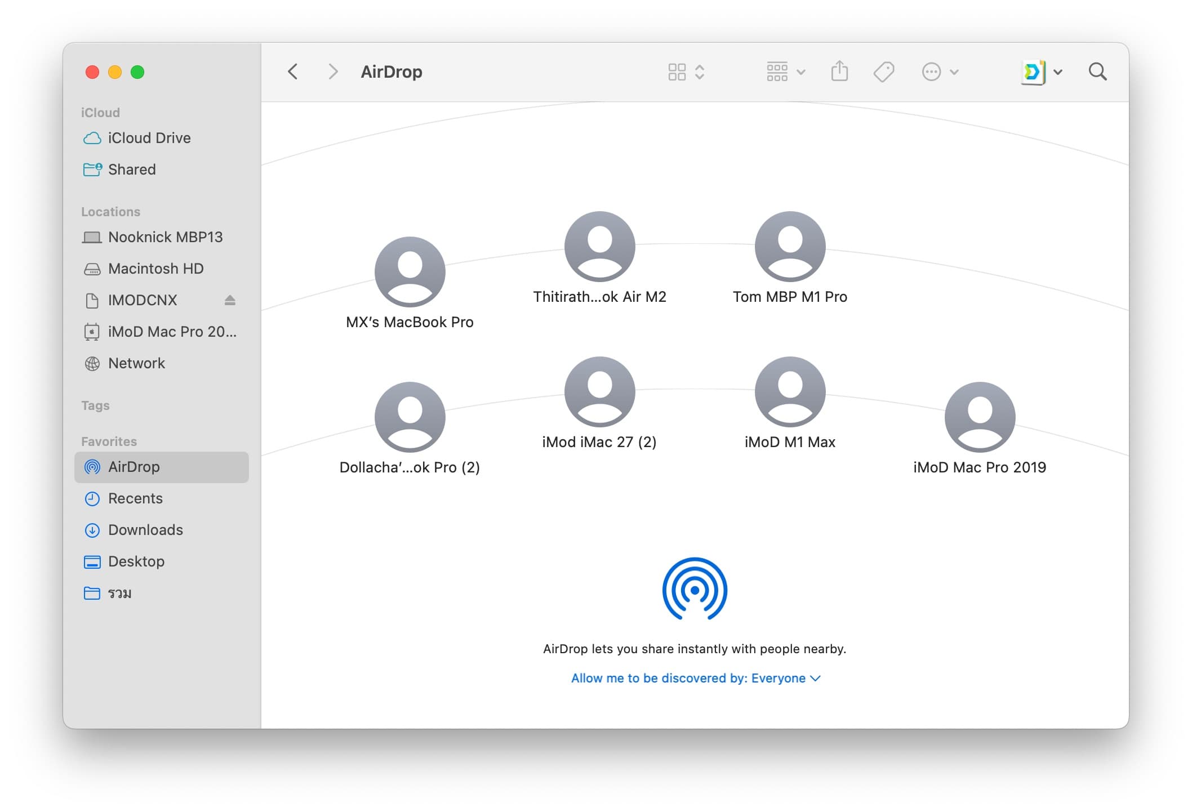The image size is (1192, 812).
Task: Pick iMoD M1 Max as recipient
Action: tap(790, 392)
